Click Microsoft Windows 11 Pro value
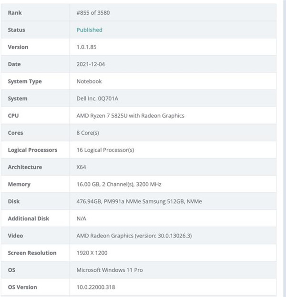The width and height of the screenshot is (286, 297). [110, 269]
